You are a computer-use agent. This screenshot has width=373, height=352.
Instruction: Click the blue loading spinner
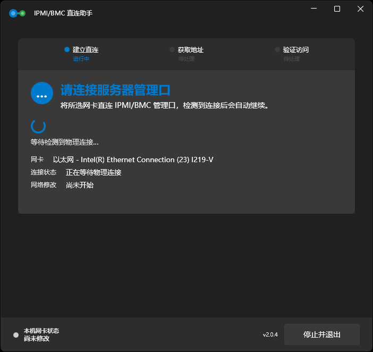38,126
